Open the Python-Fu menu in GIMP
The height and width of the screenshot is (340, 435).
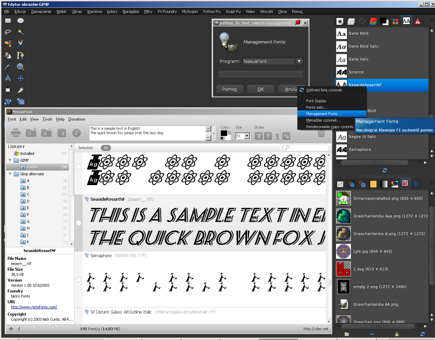pyautogui.click(x=212, y=12)
